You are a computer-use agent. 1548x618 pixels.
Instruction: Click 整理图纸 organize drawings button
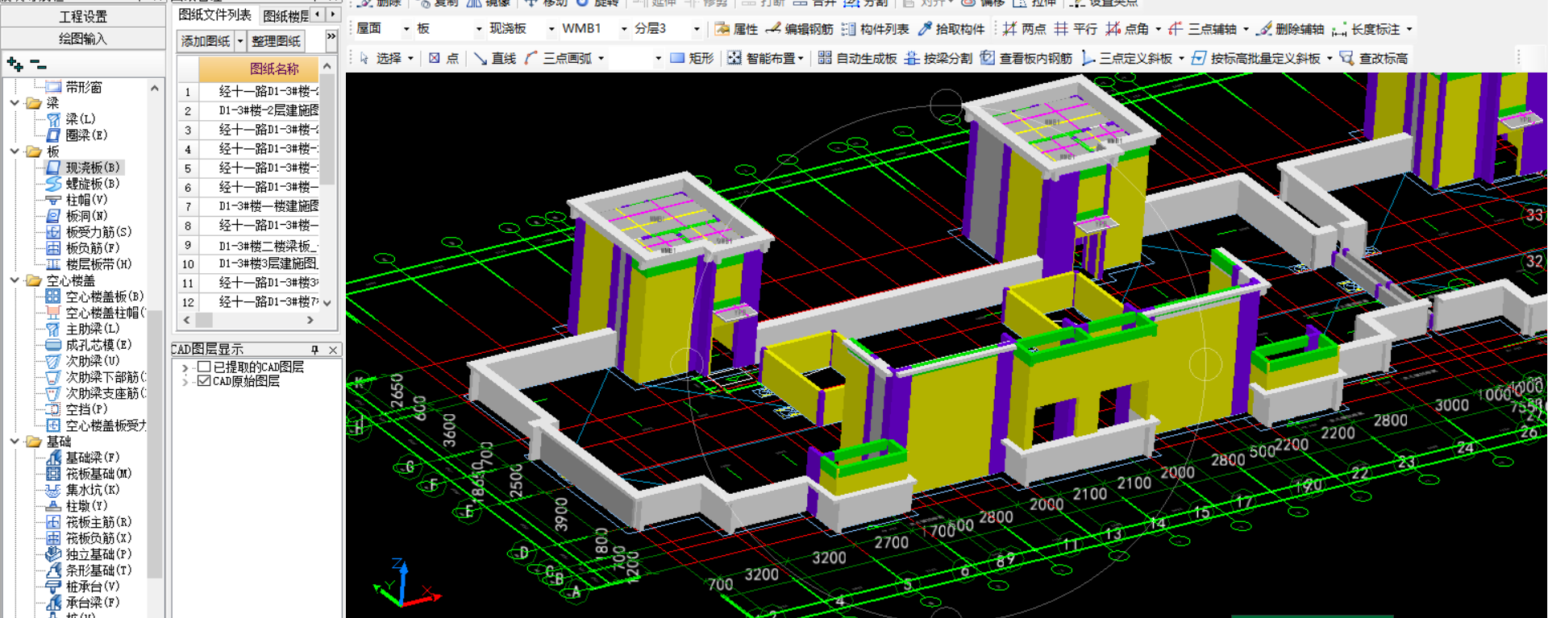(276, 41)
